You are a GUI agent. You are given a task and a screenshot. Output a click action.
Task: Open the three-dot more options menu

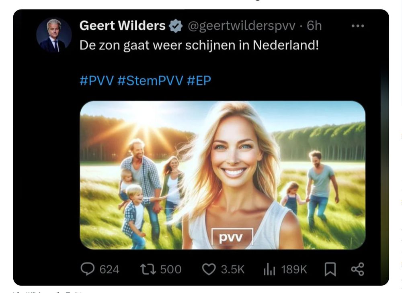358,26
